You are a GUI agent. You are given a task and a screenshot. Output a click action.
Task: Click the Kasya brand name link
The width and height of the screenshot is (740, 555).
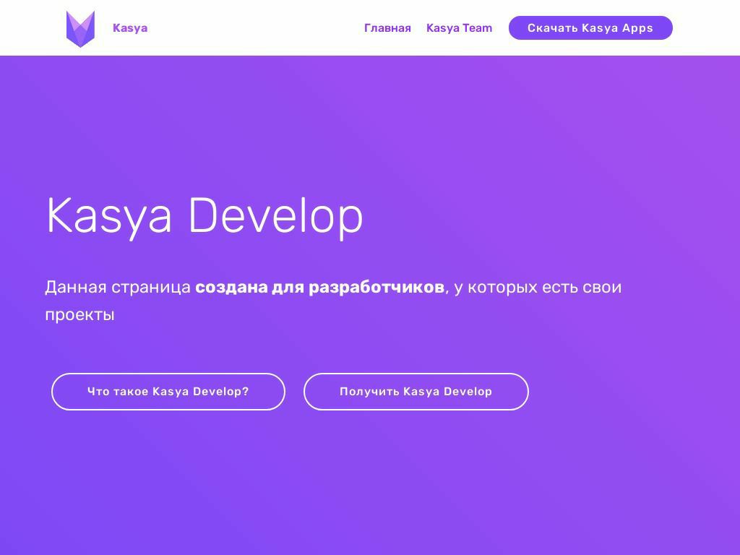(130, 28)
